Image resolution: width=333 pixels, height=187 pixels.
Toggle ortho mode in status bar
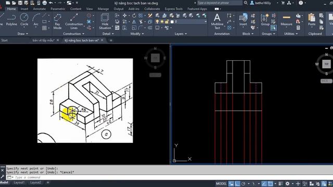(x=237, y=183)
